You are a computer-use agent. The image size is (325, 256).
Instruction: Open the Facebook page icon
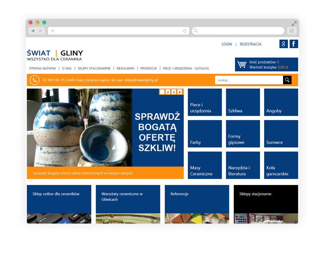click(x=294, y=44)
